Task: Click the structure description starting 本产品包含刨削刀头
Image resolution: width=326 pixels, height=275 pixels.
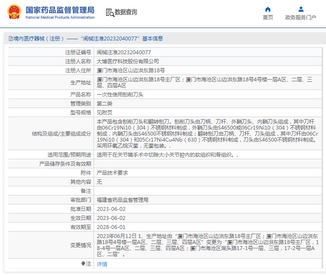Action: point(207,134)
